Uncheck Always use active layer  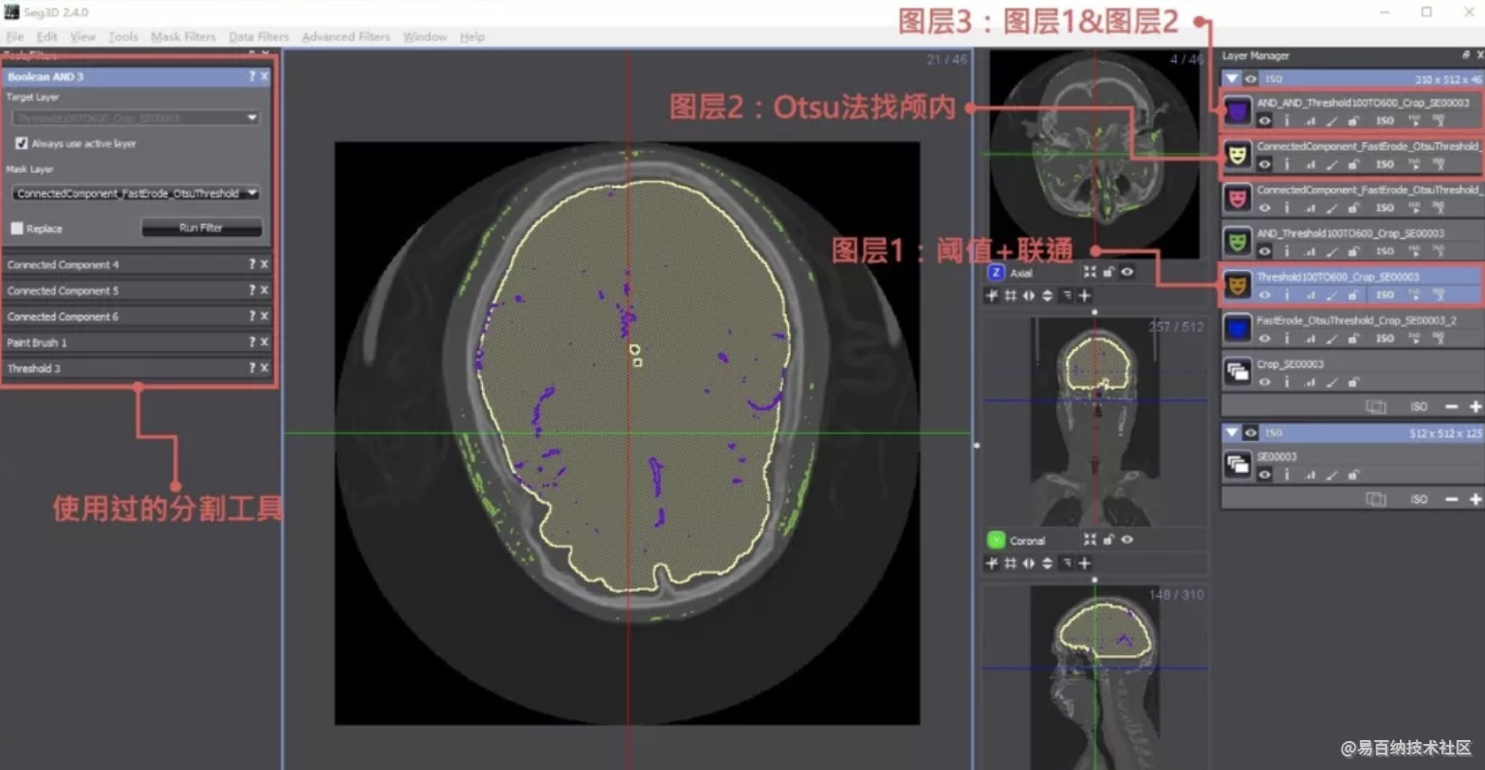(21, 143)
